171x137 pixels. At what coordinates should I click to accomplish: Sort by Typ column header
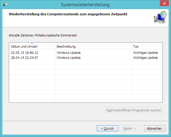coord(147,46)
